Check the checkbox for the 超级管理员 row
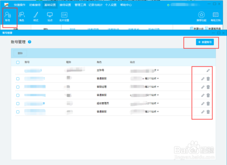 [18, 104]
